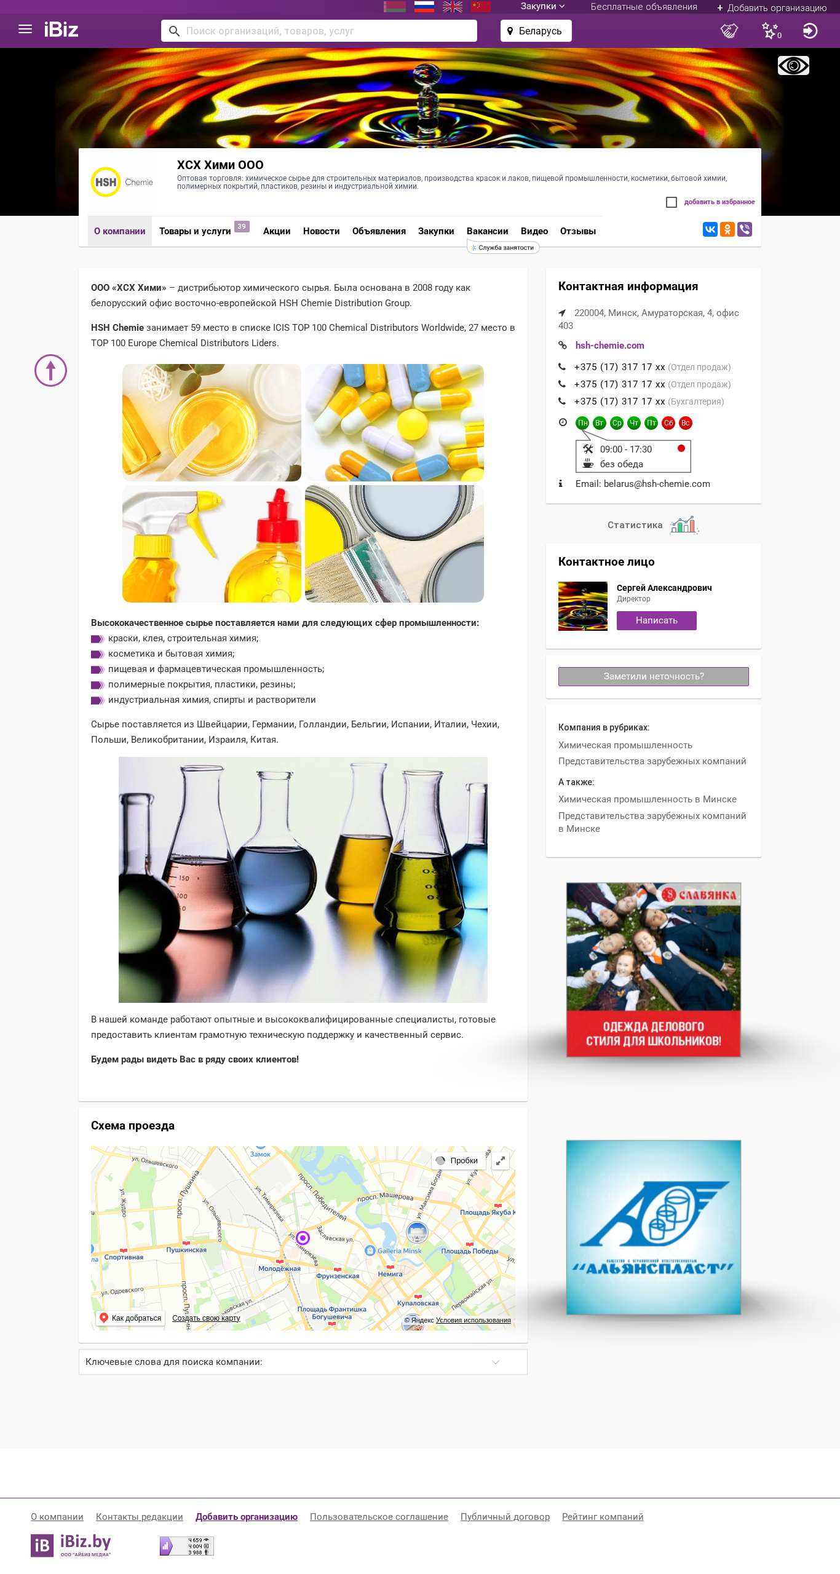This screenshot has height=1574, width=840.
Task: Share via the VK icon
Action: (x=710, y=229)
